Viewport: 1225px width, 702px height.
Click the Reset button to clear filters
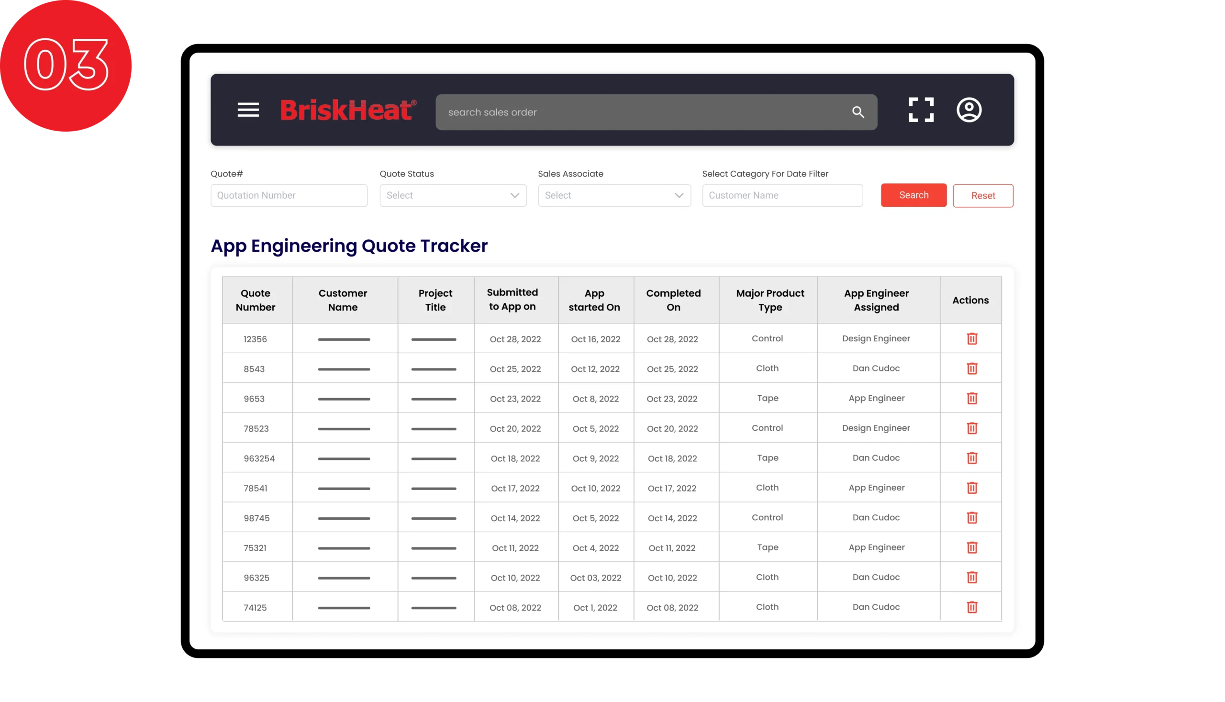983,195
